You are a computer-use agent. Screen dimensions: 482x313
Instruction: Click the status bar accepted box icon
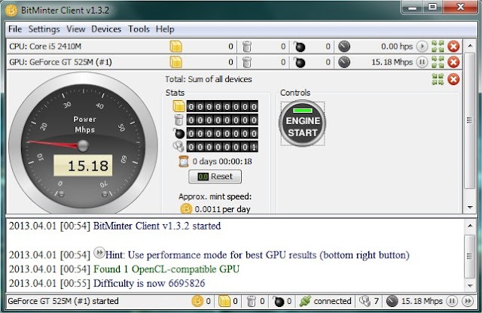(224, 301)
